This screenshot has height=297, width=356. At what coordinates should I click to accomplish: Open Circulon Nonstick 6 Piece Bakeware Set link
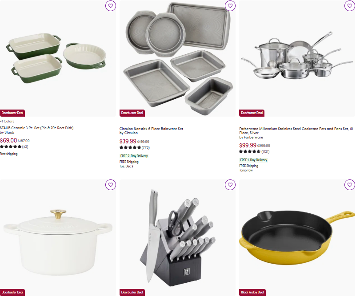point(151,129)
